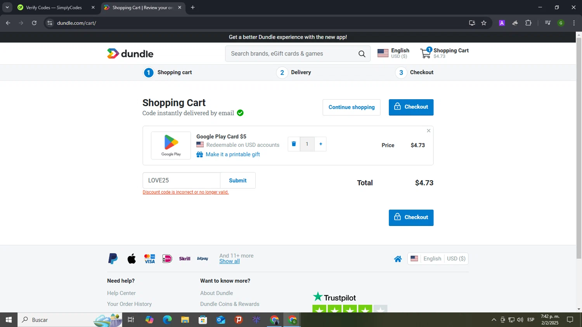This screenshot has height=327, width=582.
Task: Open the browser extensions puzzle icon
Action: (x=528, y=23)
